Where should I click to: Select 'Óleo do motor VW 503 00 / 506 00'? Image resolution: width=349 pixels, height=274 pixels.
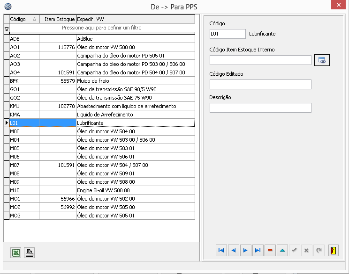(x=135, y=140)
